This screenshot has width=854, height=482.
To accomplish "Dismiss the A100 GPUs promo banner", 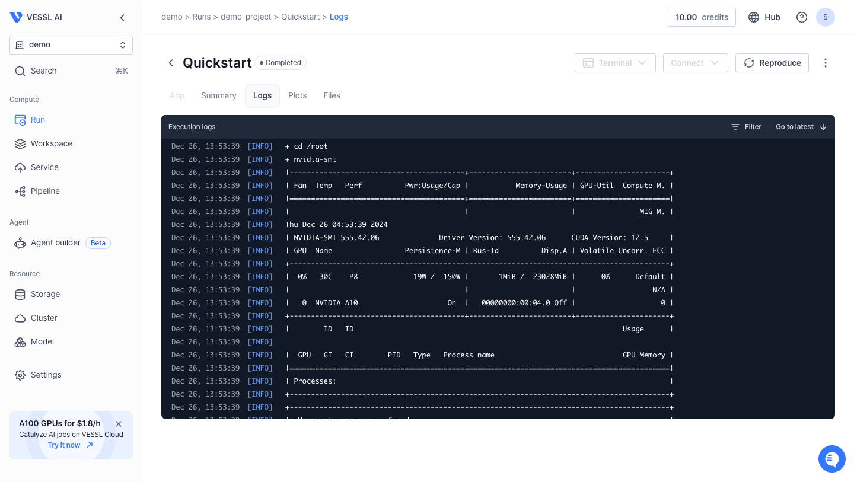I will tap(119, 424).
